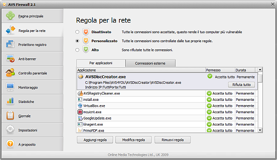Click the Controllo parentale people icon
Screen dimensions: 277x160
point(10,73)
